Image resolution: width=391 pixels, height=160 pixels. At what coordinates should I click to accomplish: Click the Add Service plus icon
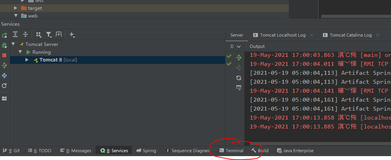tap(72, 35)
